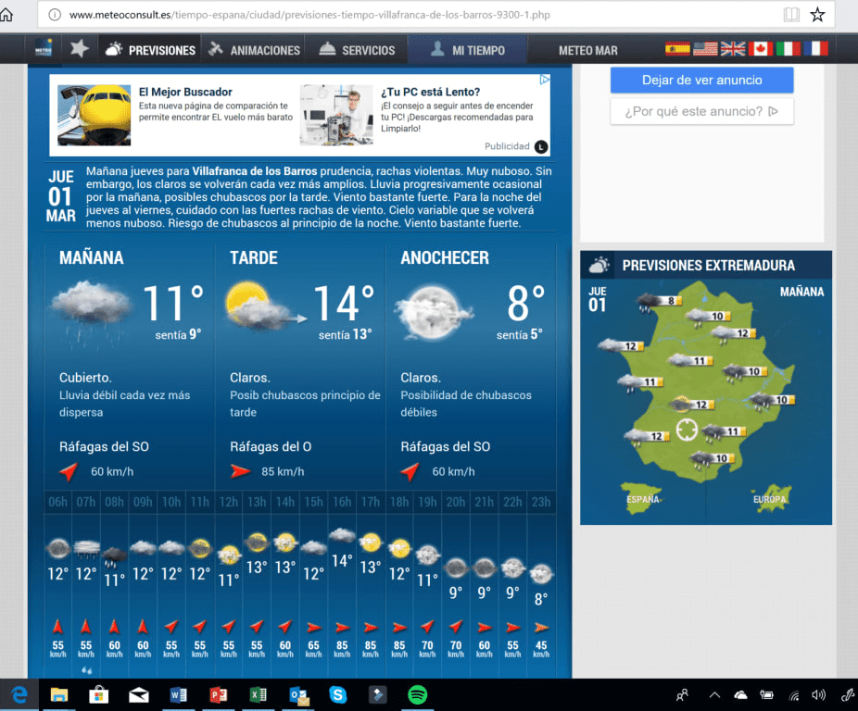
Task: Click the Publicidad label on the ad
Action: coord(507,146)
